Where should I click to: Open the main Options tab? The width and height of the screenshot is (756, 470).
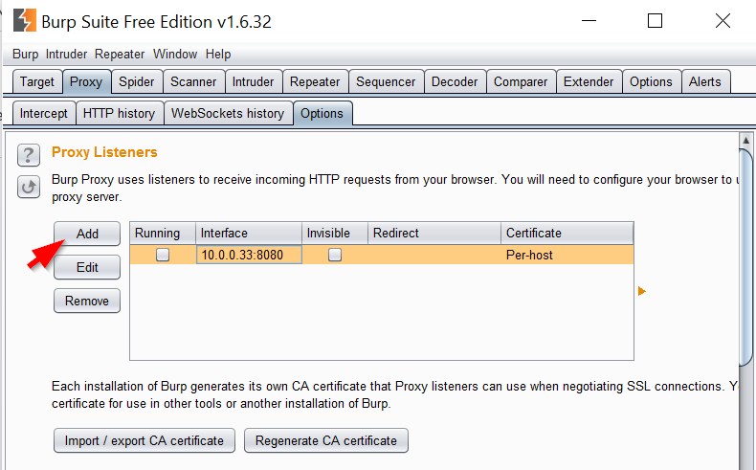(651, 82)
